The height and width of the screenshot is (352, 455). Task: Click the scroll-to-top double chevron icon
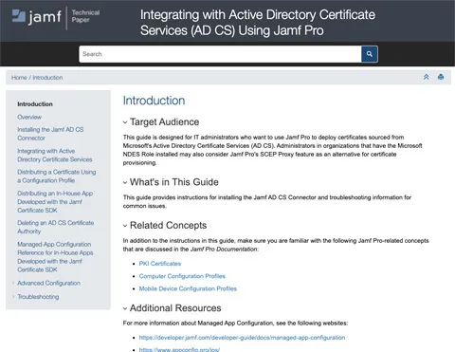click(427, 77)
